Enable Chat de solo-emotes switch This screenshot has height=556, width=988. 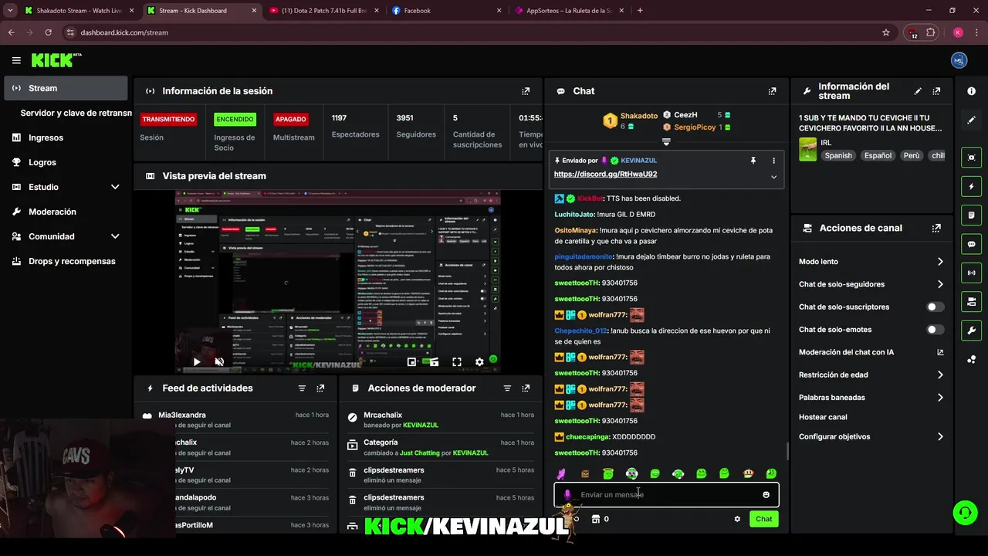[935, 330]
